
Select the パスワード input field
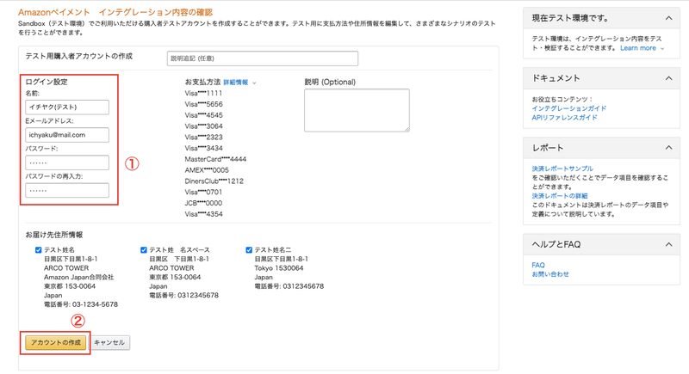click(67, 162)
